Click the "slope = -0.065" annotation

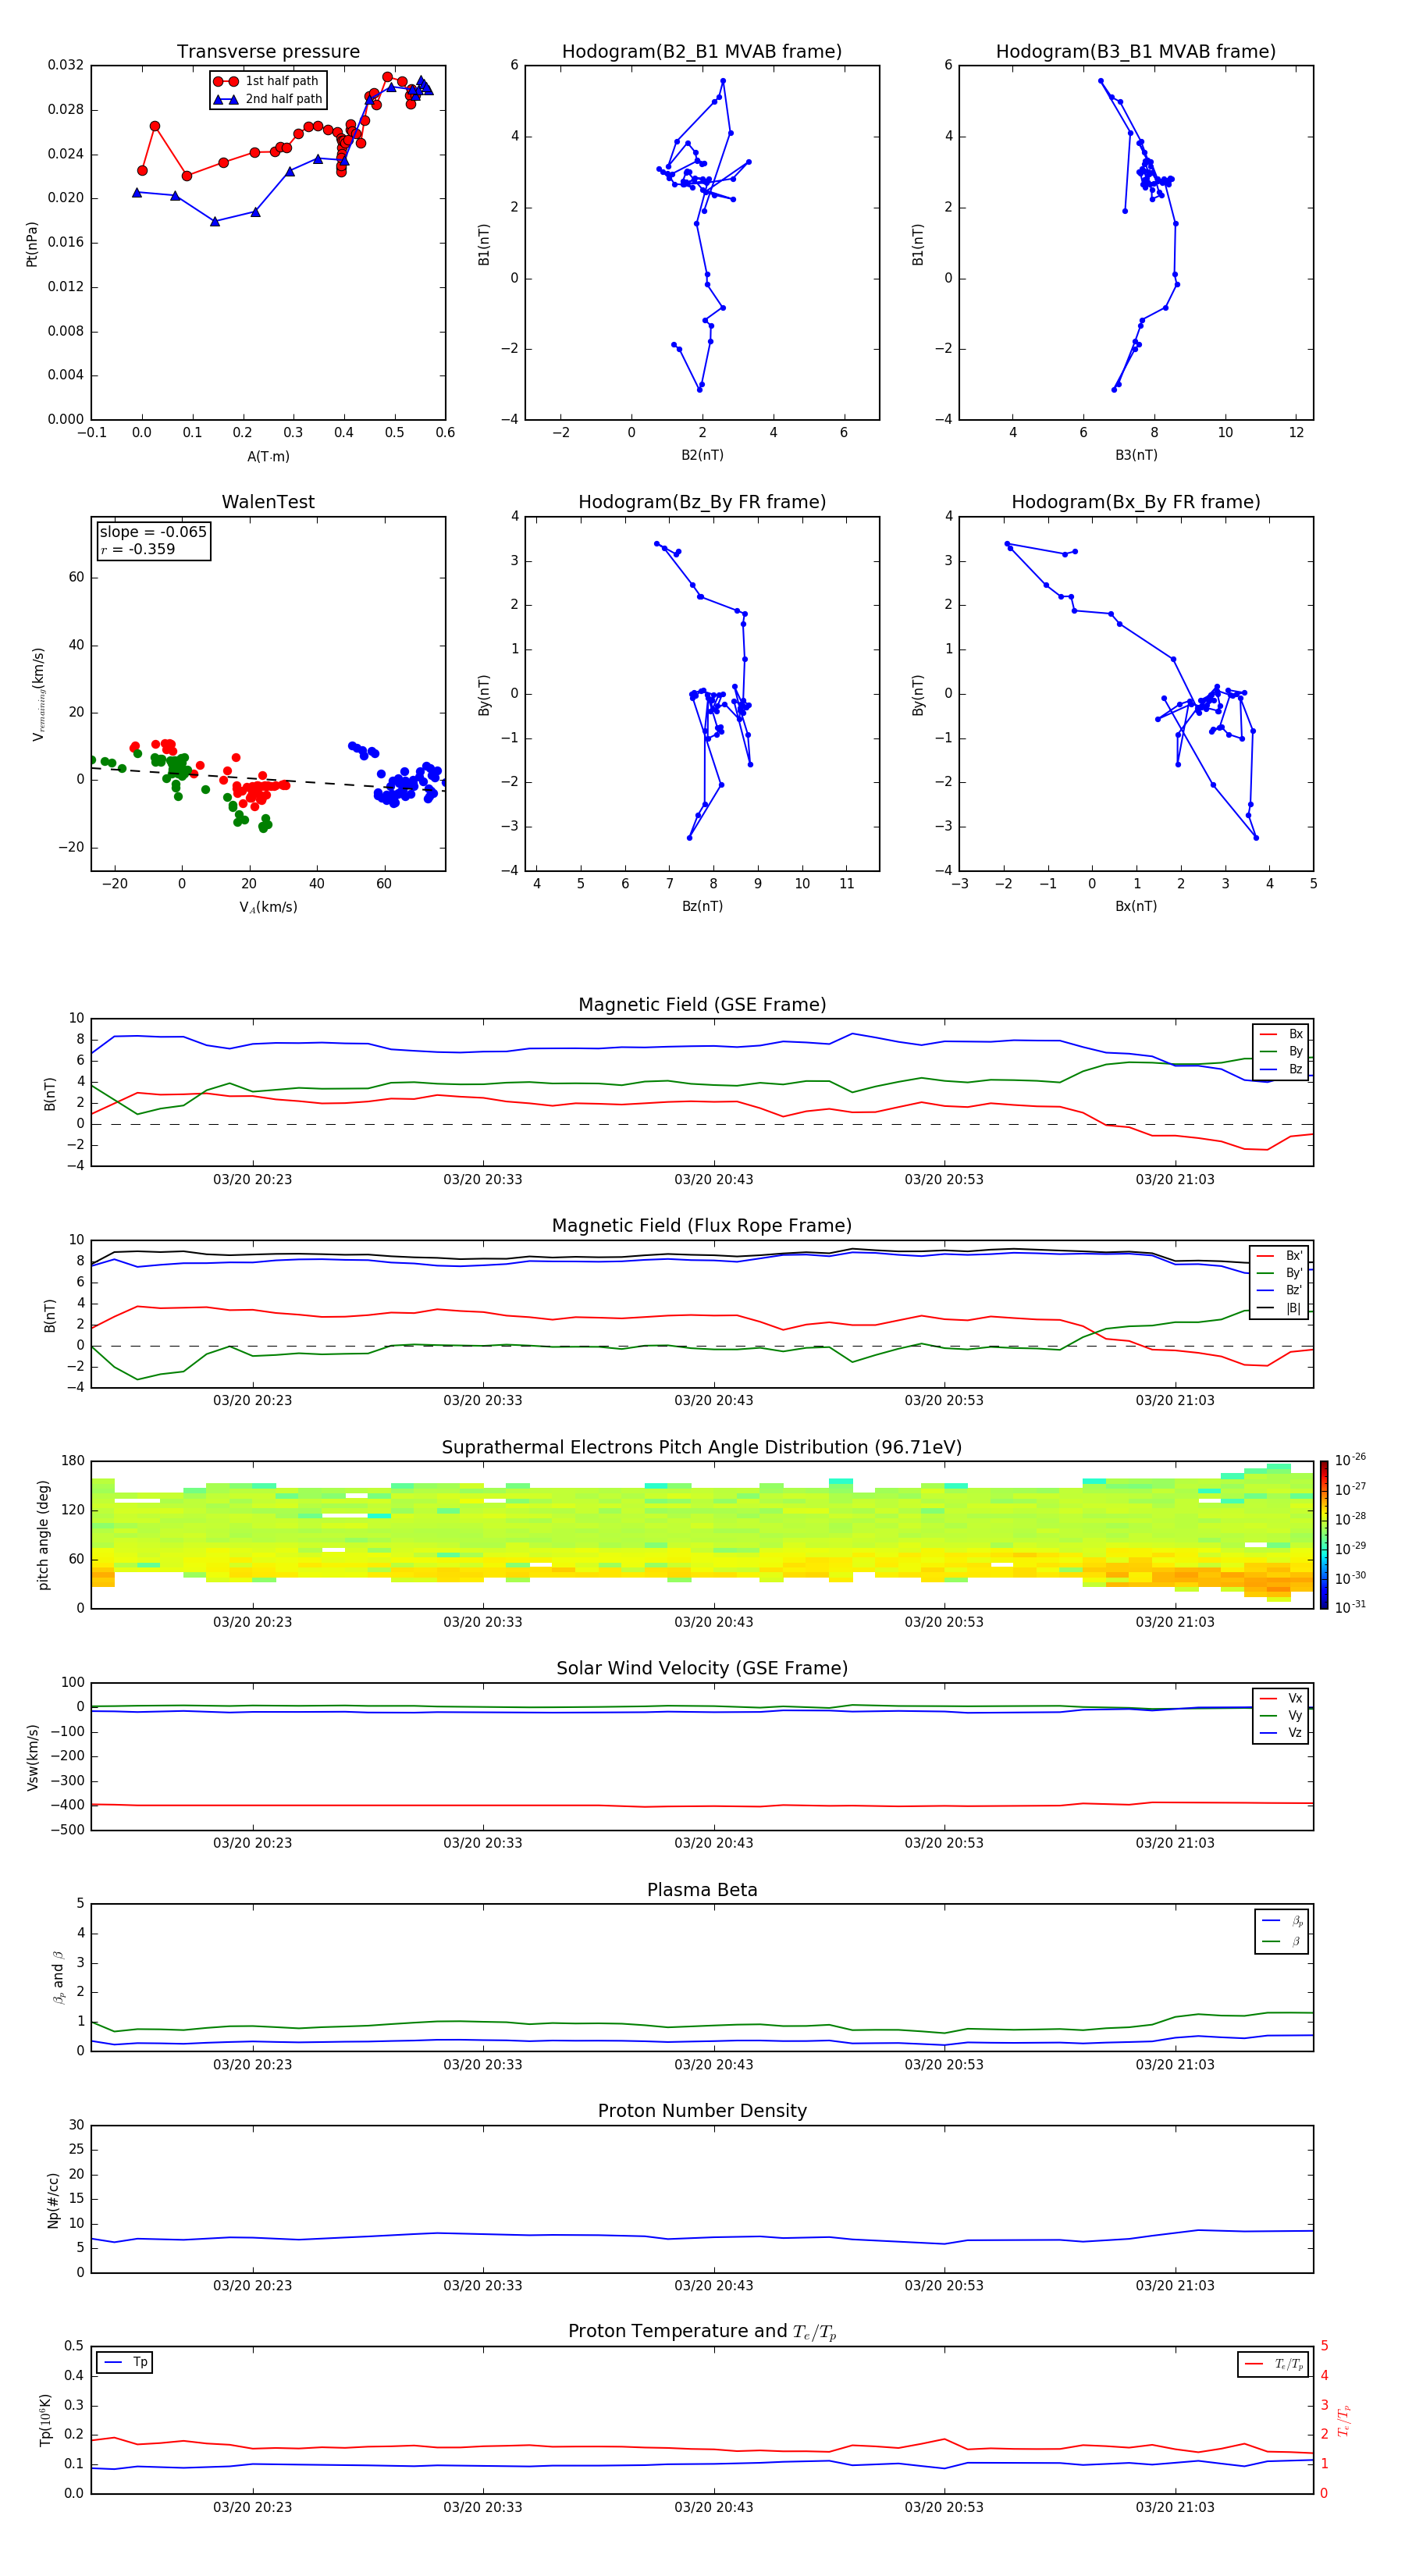153,532
